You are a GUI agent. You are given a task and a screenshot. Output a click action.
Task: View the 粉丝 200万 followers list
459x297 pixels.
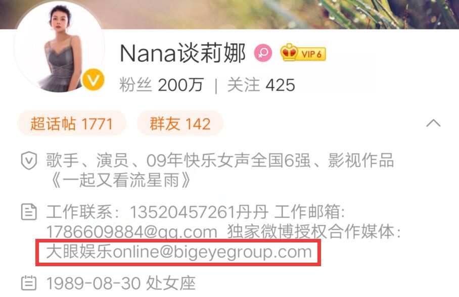tap(161, 85)
